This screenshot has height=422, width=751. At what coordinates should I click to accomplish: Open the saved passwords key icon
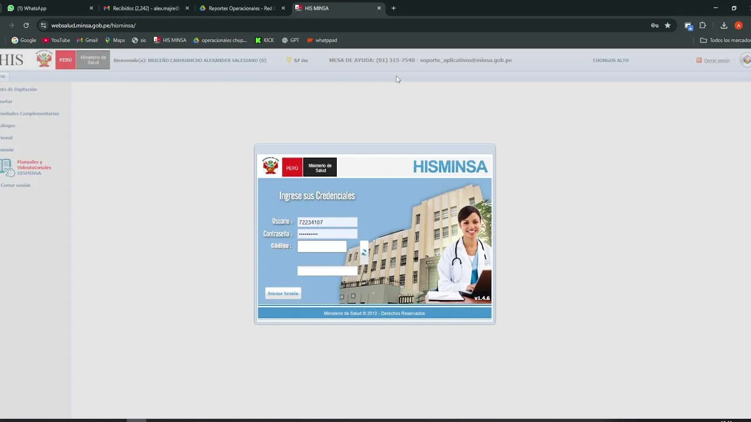click(655, 25)
